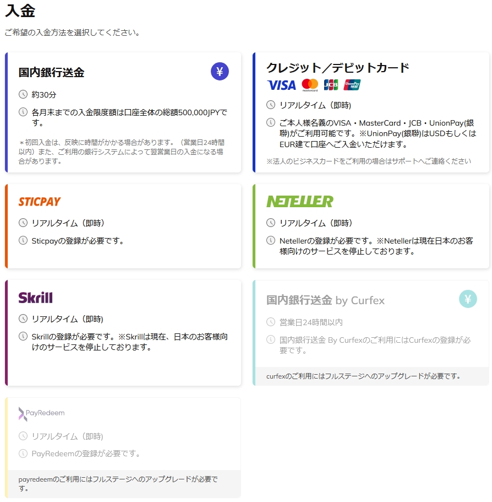Viewport: 492px width, 502px height.
Task: Click the clock icon in the NETELLER card
Action: 271,223
